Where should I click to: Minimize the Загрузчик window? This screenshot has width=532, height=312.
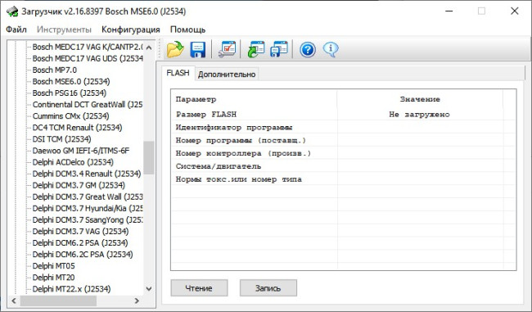[x=449, y=11]
